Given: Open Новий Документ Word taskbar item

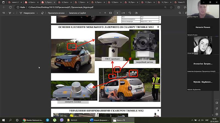Looking at the screenshot, I should [x=100, y=120].
